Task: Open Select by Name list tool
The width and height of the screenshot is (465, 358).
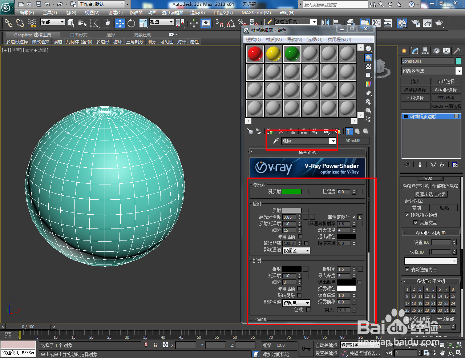Action: click(82, 23)
